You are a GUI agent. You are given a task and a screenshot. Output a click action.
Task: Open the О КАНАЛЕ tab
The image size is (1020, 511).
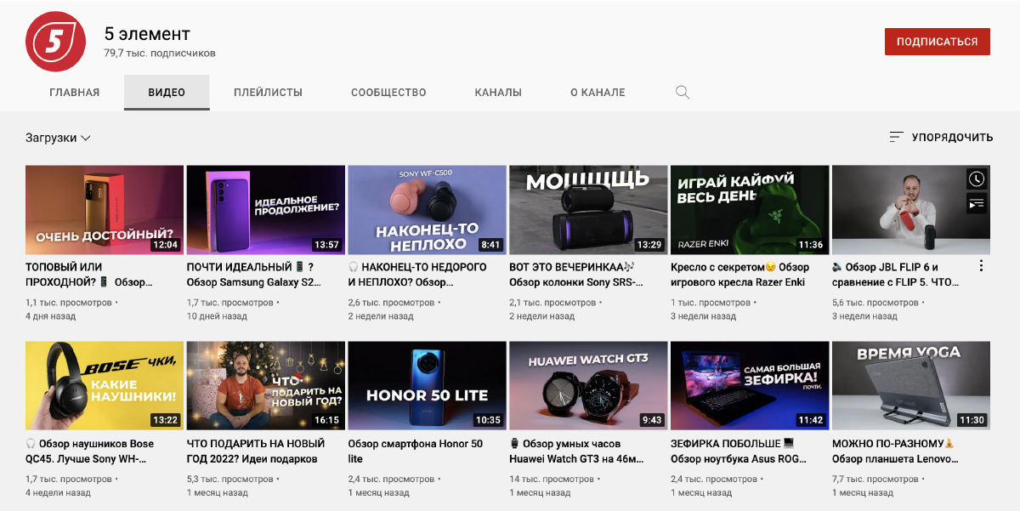[598, 93]
